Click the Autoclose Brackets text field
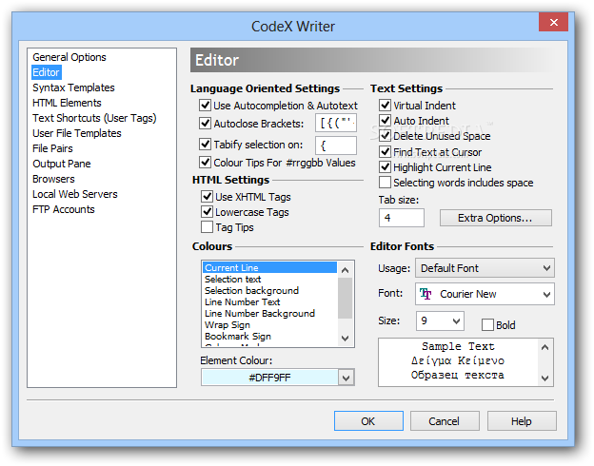The width and height of the screenshot is (594, 466). [x=336, y=123]
